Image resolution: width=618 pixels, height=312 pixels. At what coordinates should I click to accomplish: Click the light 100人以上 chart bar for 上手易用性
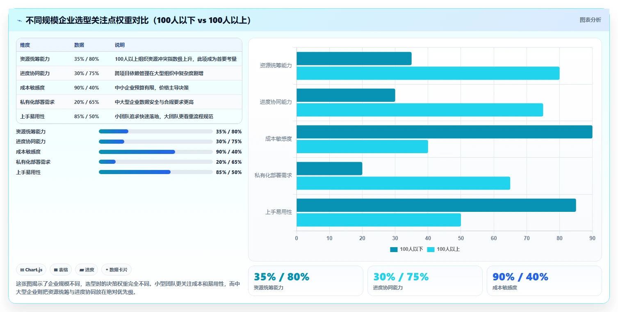tap(379, 220)
